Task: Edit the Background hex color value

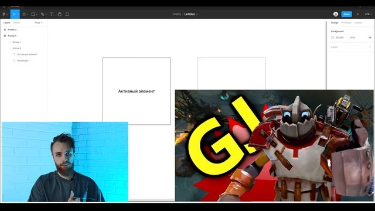Action: (340, 38)
